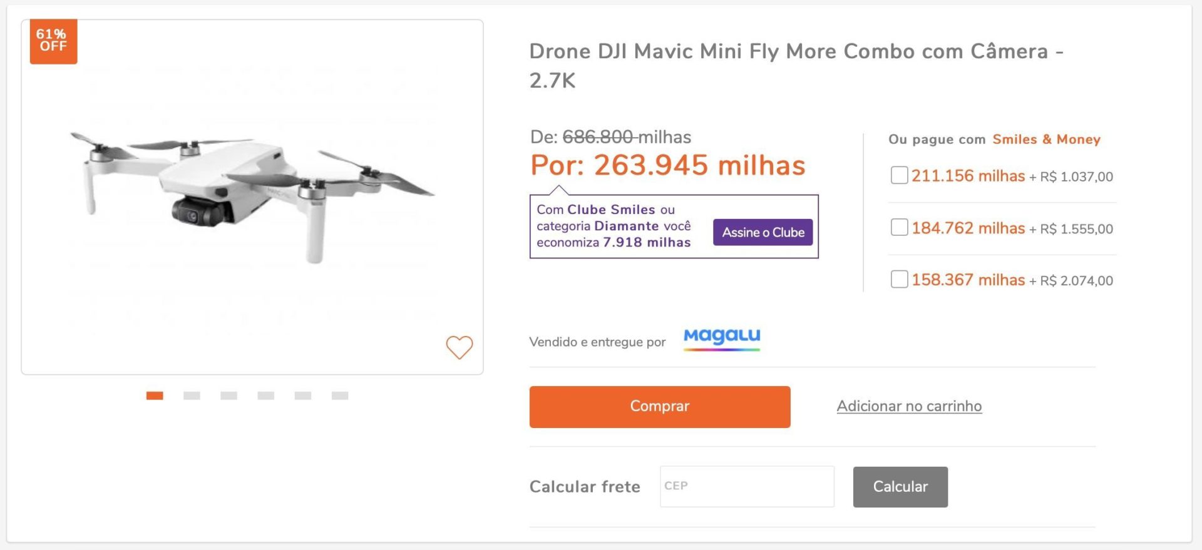Check the 184.762 milhas + R$ 1.555,00 option

[899, 227]
